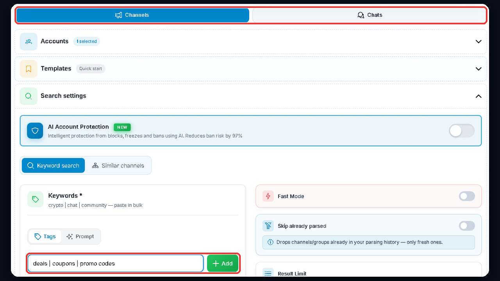Enable Skip already parsed toggle
500x281 pixels.
point(467,226)
